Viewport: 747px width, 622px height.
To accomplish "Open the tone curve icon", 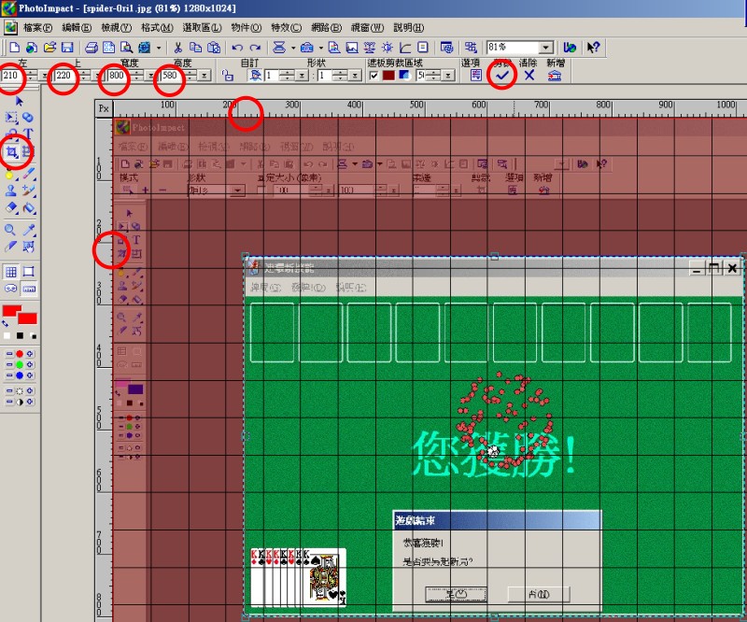I will click(405, 48).
